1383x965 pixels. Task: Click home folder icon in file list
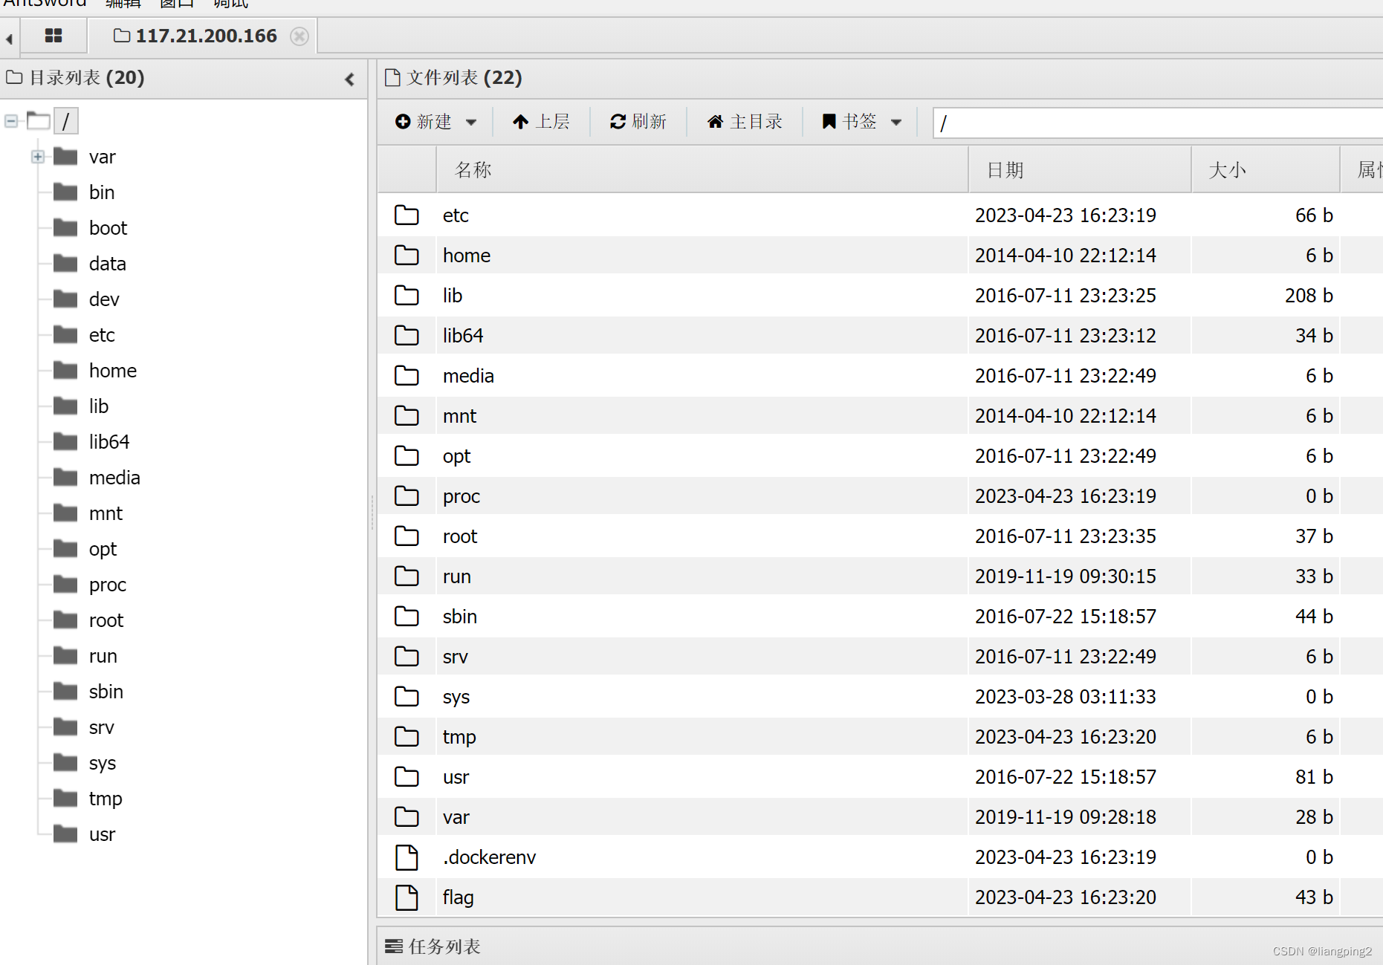(407, 255)
